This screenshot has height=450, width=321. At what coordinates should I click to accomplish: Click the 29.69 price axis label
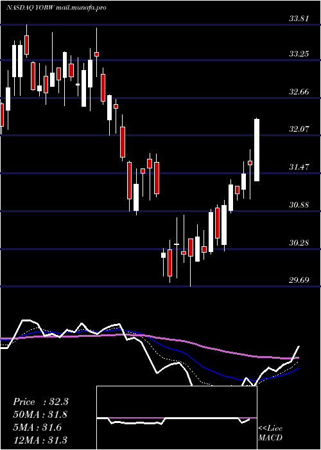point(299,280)
